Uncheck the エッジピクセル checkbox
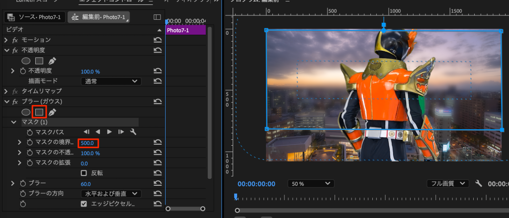This screenshot has width=509, height=218. [x=84, y=204]
